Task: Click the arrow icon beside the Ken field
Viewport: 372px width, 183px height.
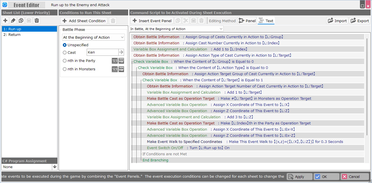Action: (x=121, y=52)
